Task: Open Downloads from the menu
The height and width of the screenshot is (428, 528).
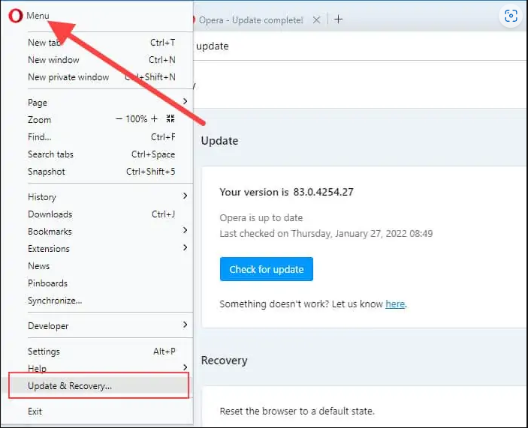Action: (x=101, y=214)
